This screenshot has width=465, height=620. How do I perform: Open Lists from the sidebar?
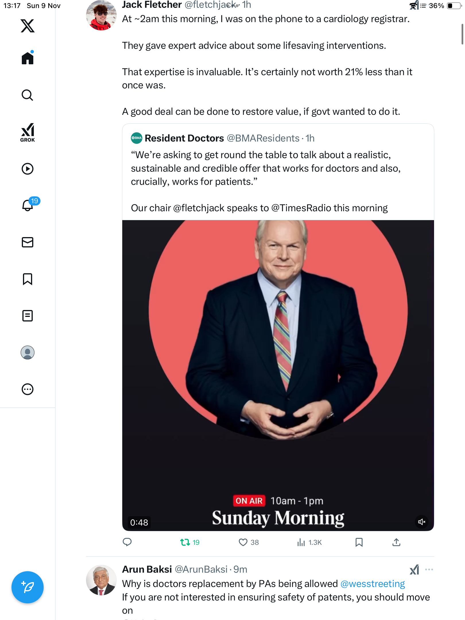(x=28, y=316)
